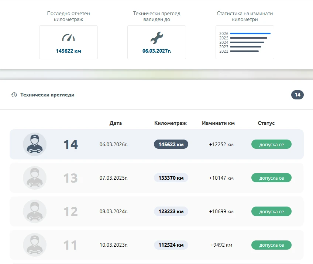Image resolution: width=313 pixels, height=264 pixels.
Task: Click the speedometer icon above 145622 км
Action: [x=68, y=38]
